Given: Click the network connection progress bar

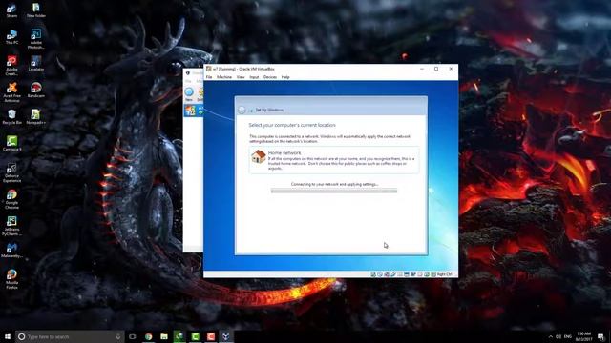Looking at the screenshot, I should click(334, 191).
